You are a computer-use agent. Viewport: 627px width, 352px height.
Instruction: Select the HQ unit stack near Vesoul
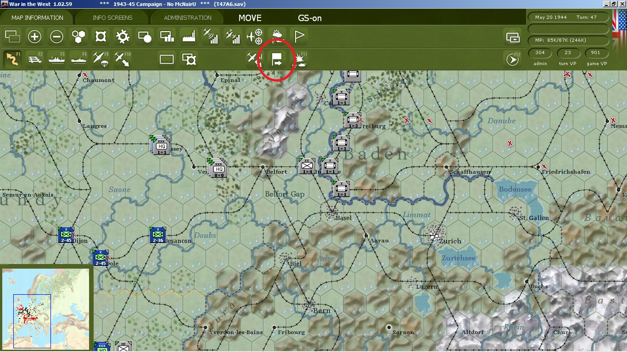point(218,169)
